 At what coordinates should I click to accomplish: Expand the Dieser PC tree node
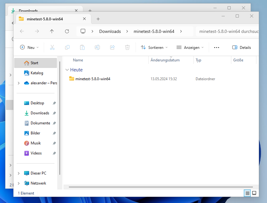pos(19,173)
